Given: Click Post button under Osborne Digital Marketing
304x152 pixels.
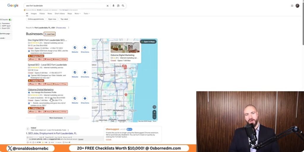Looking at the screenshot, I should pyautogui.click(x=64, y=112).
